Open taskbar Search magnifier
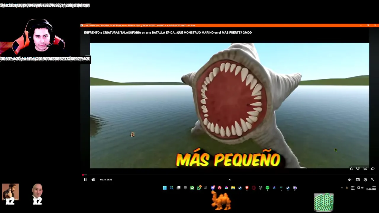This screenshot has height=213, width=379. coord(171,188)
